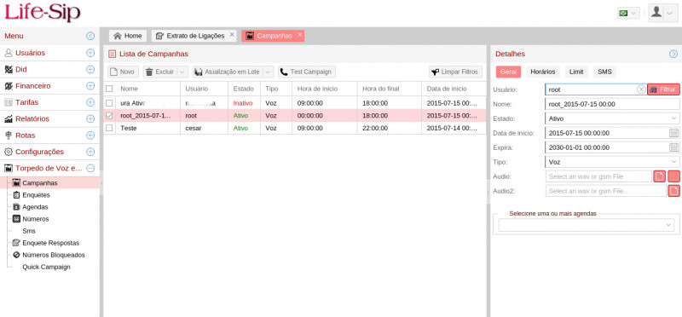This screenshot has width=682, height=317.
Task: Open Atualização em Lote dropdown arrow
Action: [269, 72]
